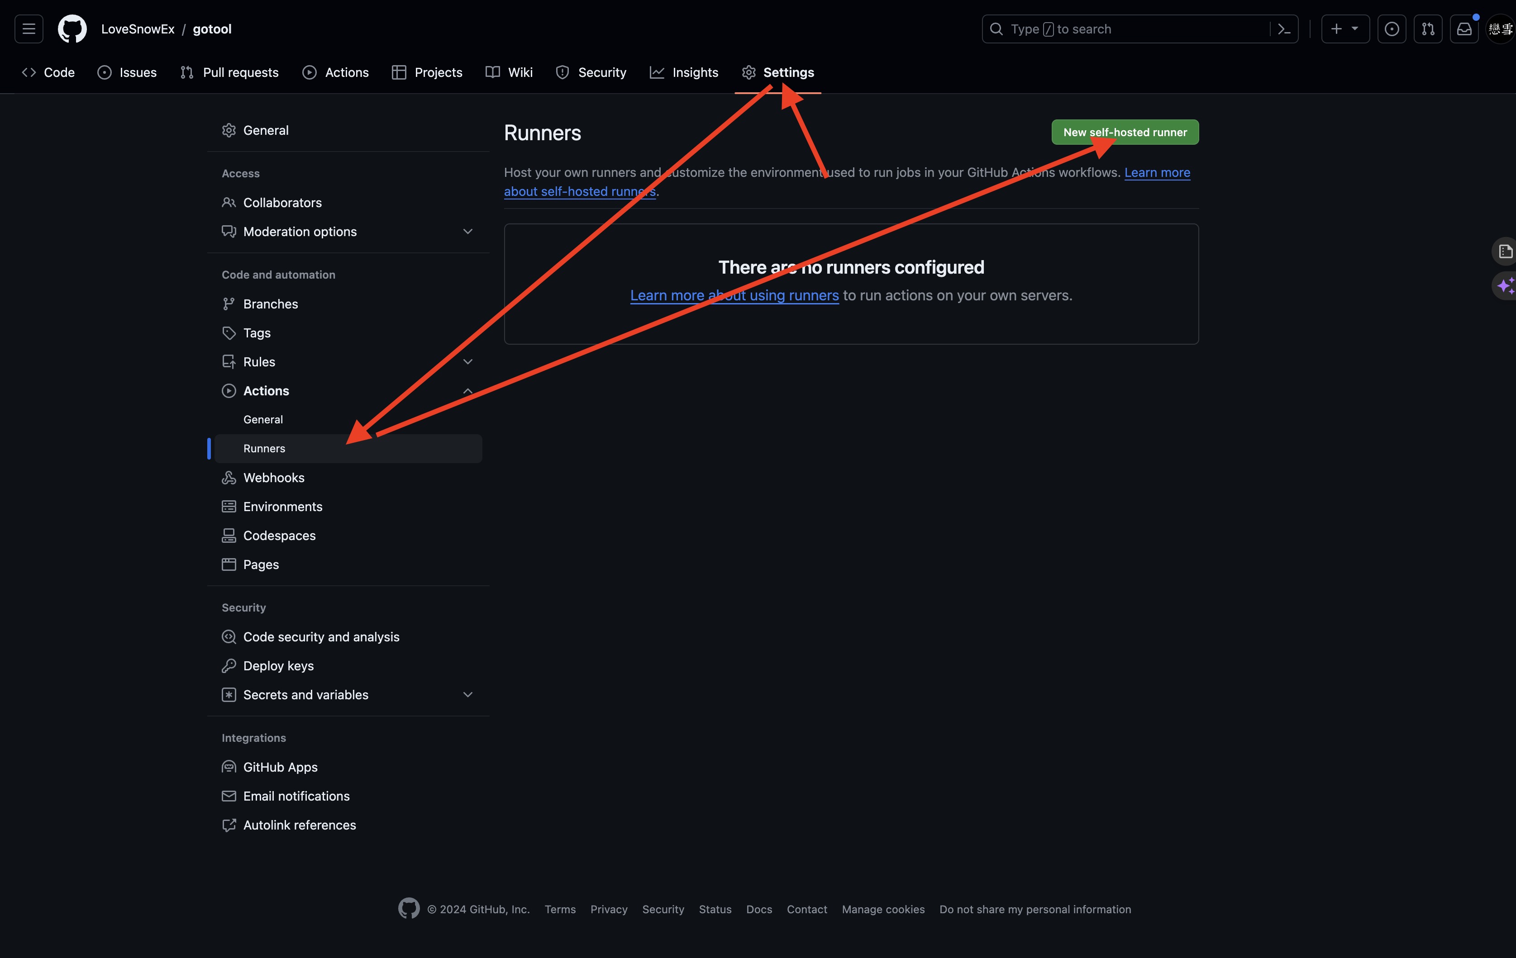1516x958 pixels.
Task: Switch to the Pull requests tab
Action: coord(229,72)
